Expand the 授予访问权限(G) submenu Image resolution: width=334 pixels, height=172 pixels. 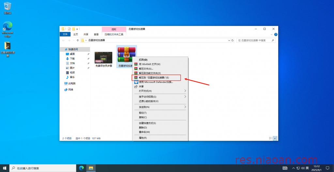coord(160,97)
